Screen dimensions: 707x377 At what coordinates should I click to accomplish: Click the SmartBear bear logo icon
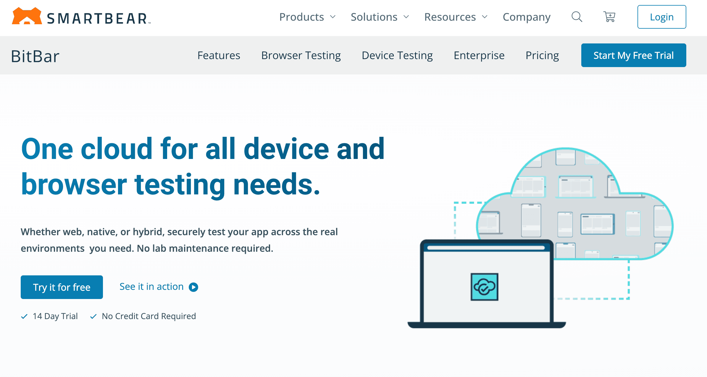click(27, 16)
